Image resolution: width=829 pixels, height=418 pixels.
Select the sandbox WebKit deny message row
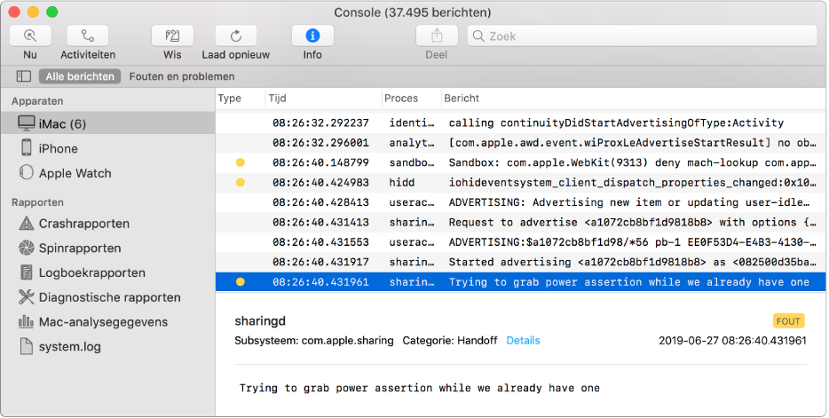520,162
